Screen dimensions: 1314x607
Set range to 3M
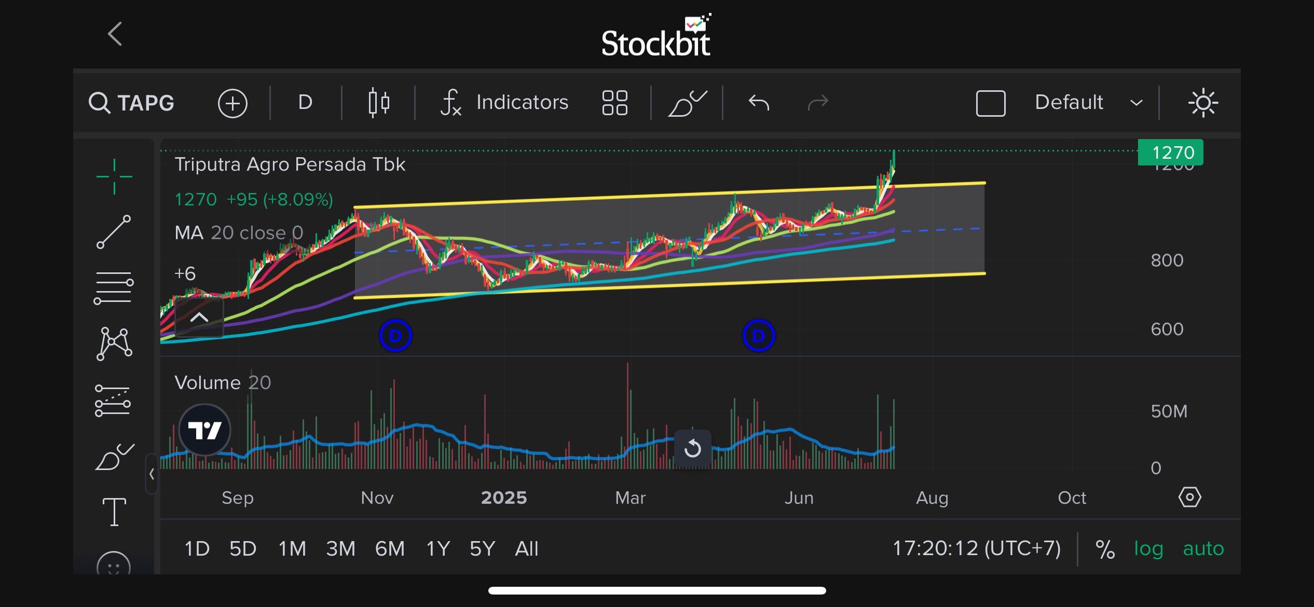(x=340, y=548)
